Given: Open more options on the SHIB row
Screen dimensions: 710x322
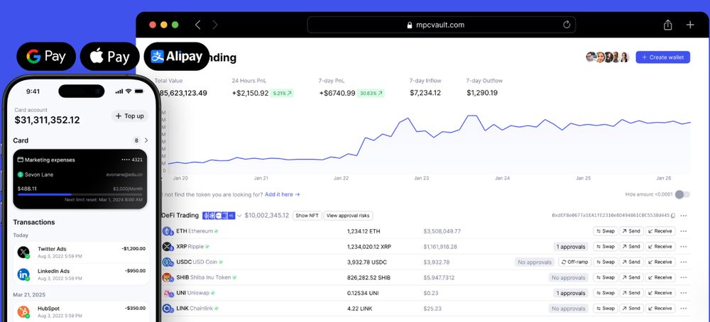Looking at the screenshot, I should (x=684, y=277).
